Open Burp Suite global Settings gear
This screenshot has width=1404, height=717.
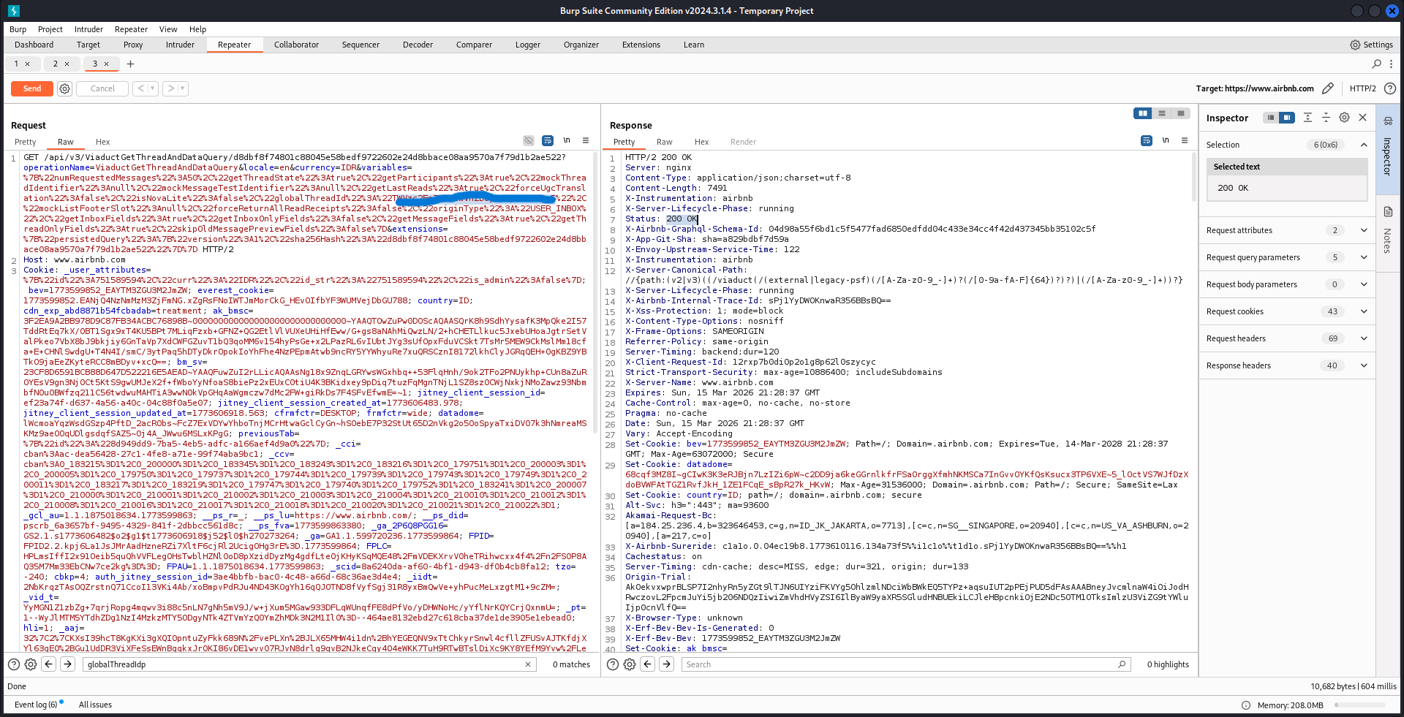[1356, 45]
